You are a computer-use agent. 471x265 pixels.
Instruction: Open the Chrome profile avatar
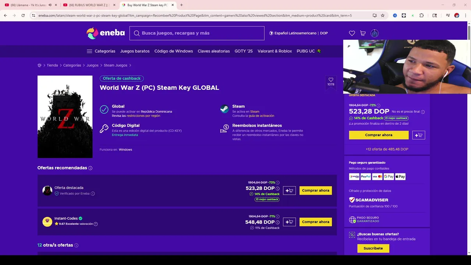click(457, 15)
